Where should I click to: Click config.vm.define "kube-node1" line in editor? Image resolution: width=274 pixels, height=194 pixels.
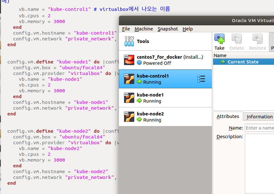click(x=63, y=62)
